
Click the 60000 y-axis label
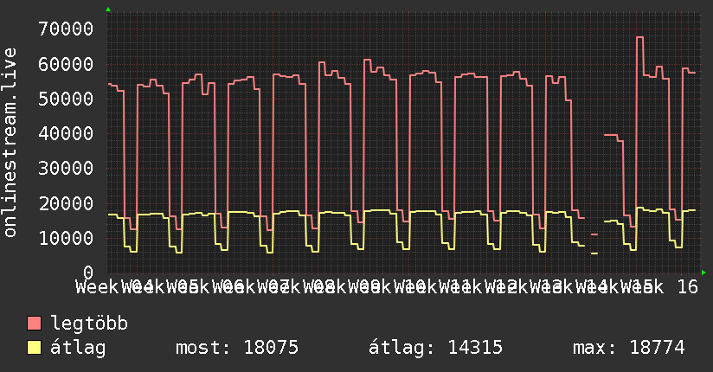[x=66, y=64]
